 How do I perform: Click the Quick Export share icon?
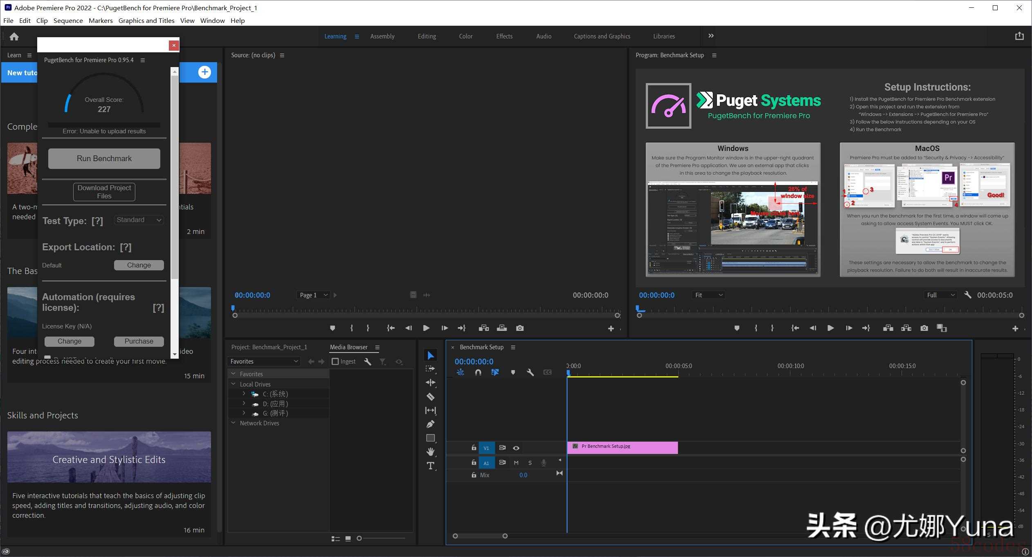[1019, 36]
